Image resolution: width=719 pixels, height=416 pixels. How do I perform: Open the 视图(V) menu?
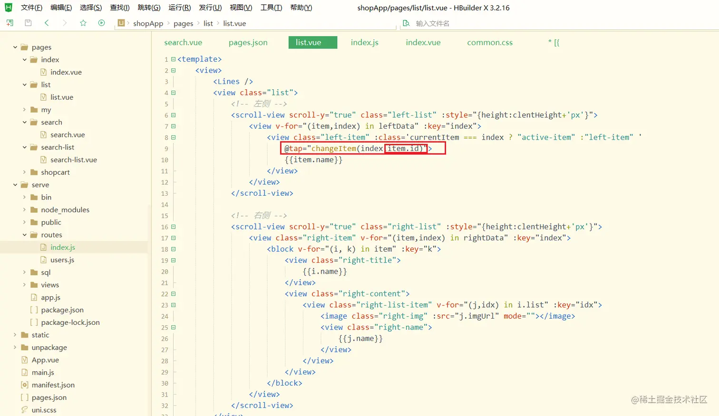coord(241,8)
